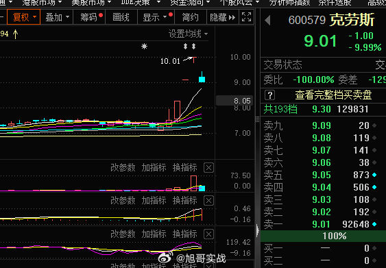Viewport: 386px width, 268px height.
Task: Click the panel splitter grip handle
Action: [x=258, y=119]
